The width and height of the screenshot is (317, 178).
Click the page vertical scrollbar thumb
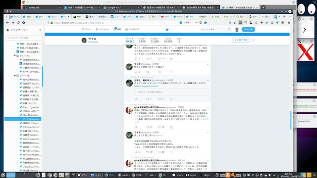click(x=291, y=120)
